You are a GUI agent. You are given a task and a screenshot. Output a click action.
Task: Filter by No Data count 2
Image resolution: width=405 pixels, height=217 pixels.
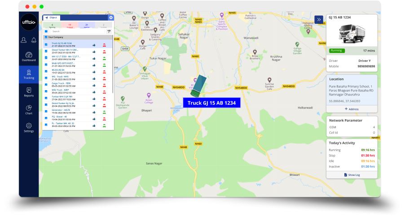coord(104,25)
